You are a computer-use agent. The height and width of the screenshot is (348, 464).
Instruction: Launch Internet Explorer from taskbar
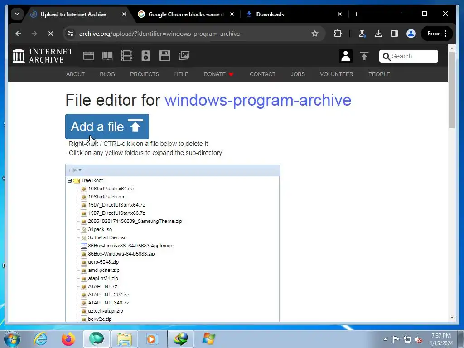click(40, 339)
